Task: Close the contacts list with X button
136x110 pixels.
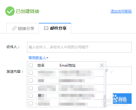Action: [102, 65]
